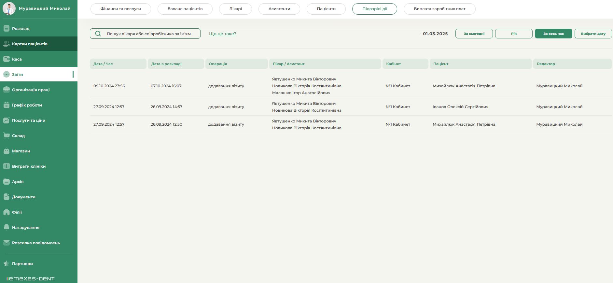Filter by Рік button
The width and height of the screenshot is (613, 283).
[514, 34]
